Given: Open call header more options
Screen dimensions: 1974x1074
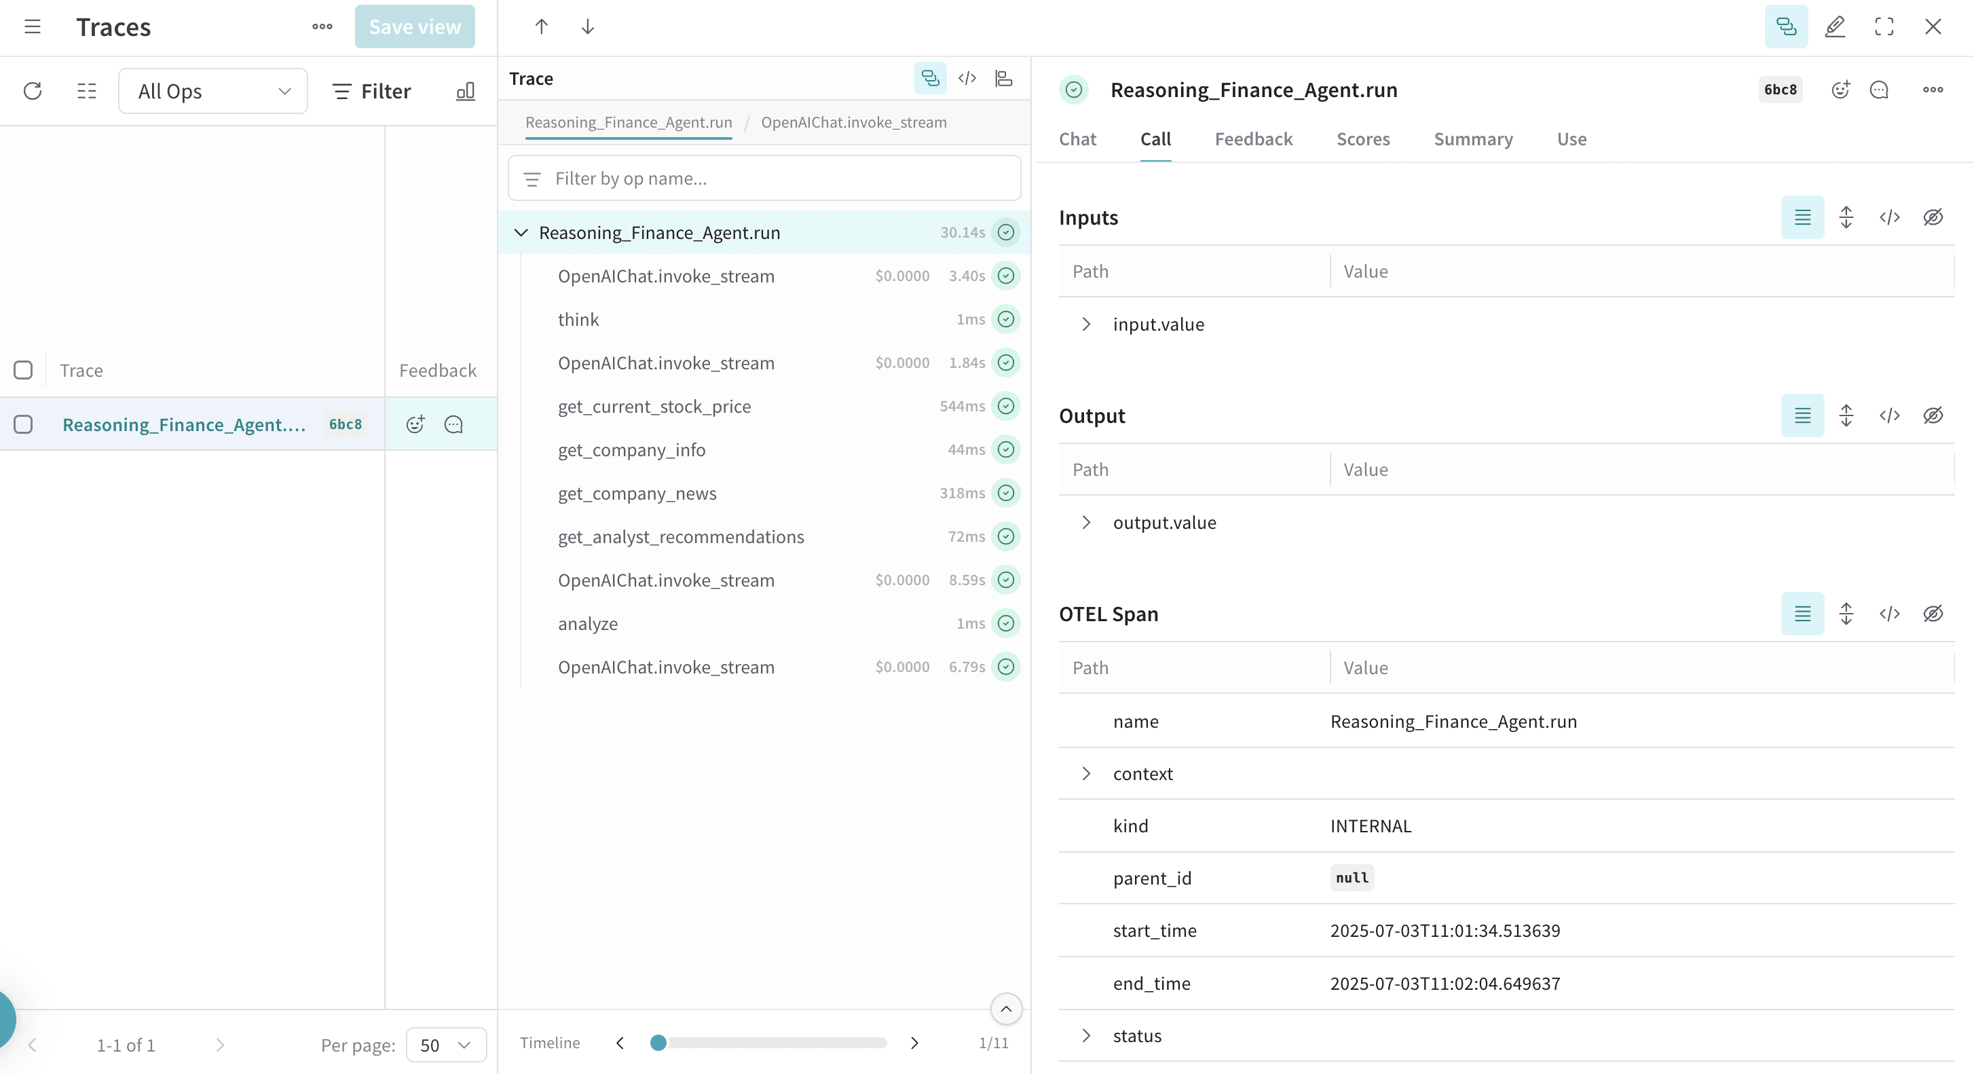Looking at the screenshot, I should tap(1933, 90).
